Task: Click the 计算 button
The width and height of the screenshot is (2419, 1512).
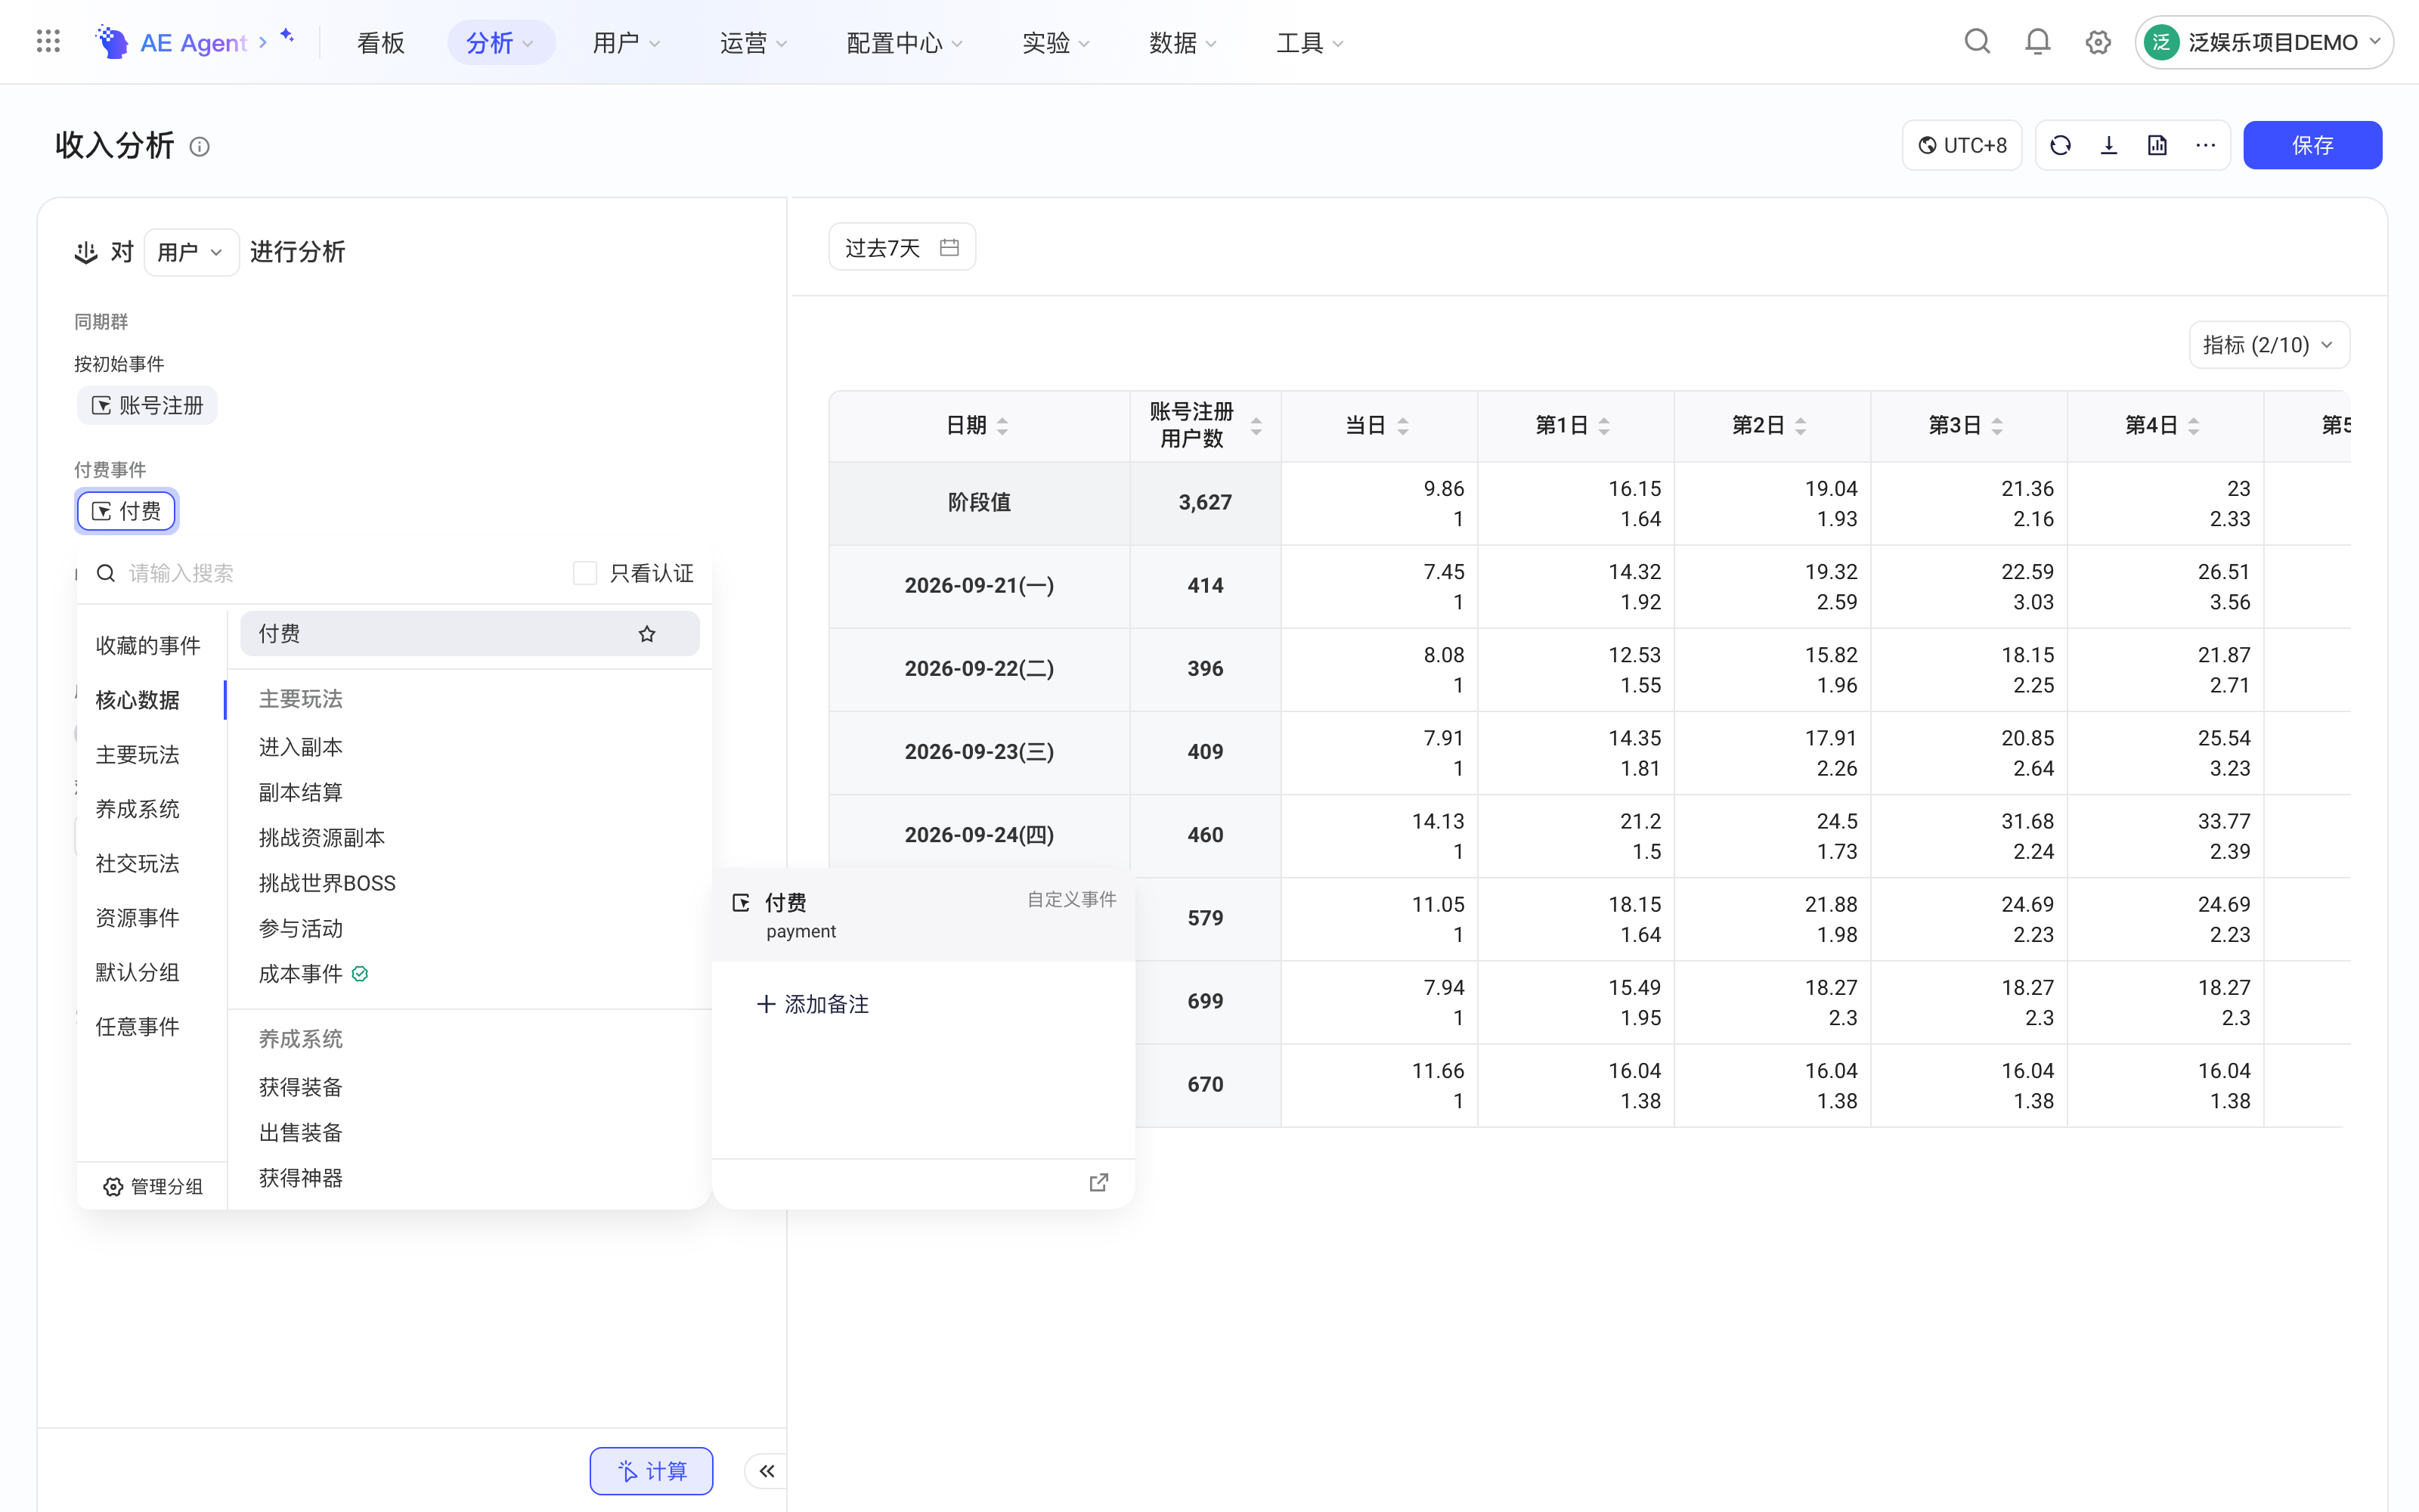Action: (652, 1471)
